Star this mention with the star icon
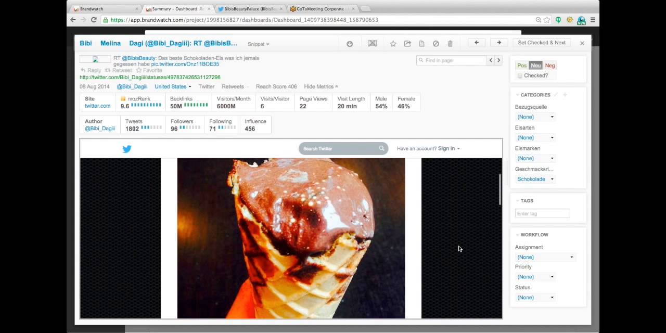 [x=393, y=44]
